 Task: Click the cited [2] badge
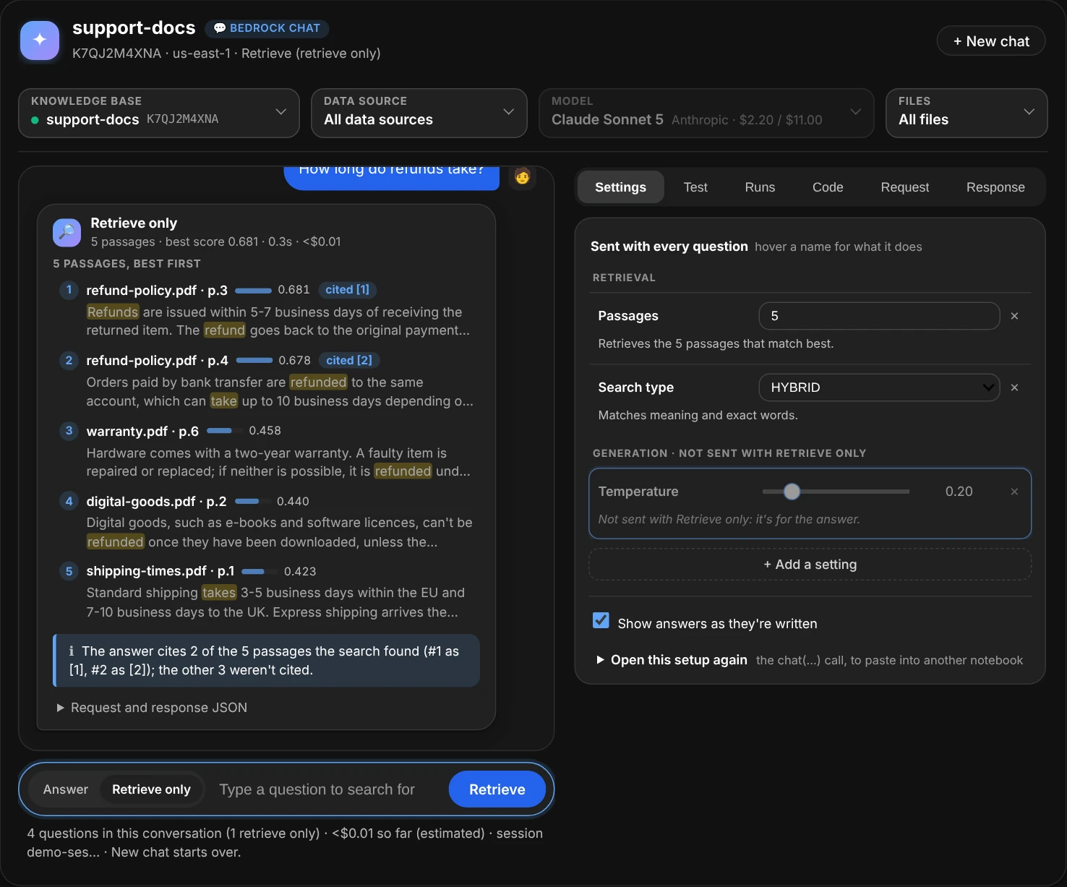(349, 360)
